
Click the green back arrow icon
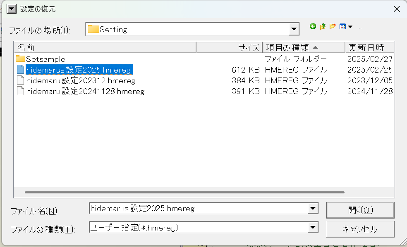313,26
